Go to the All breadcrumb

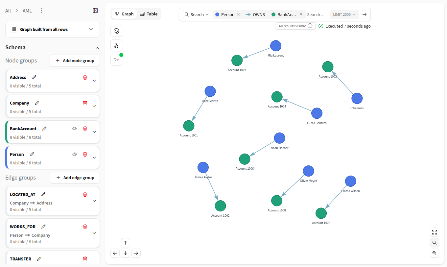pyautogui.click(x=8, y=11)
